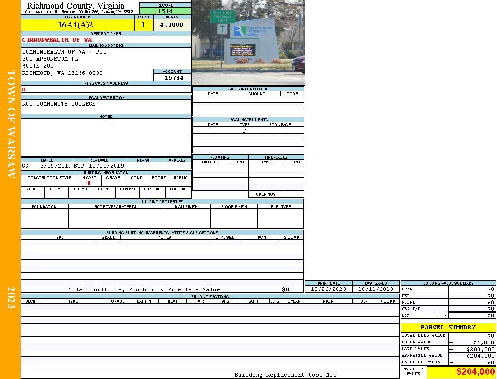Click the record number 1514
Screen dimensions: 497x379
click(x=165, y=11)
